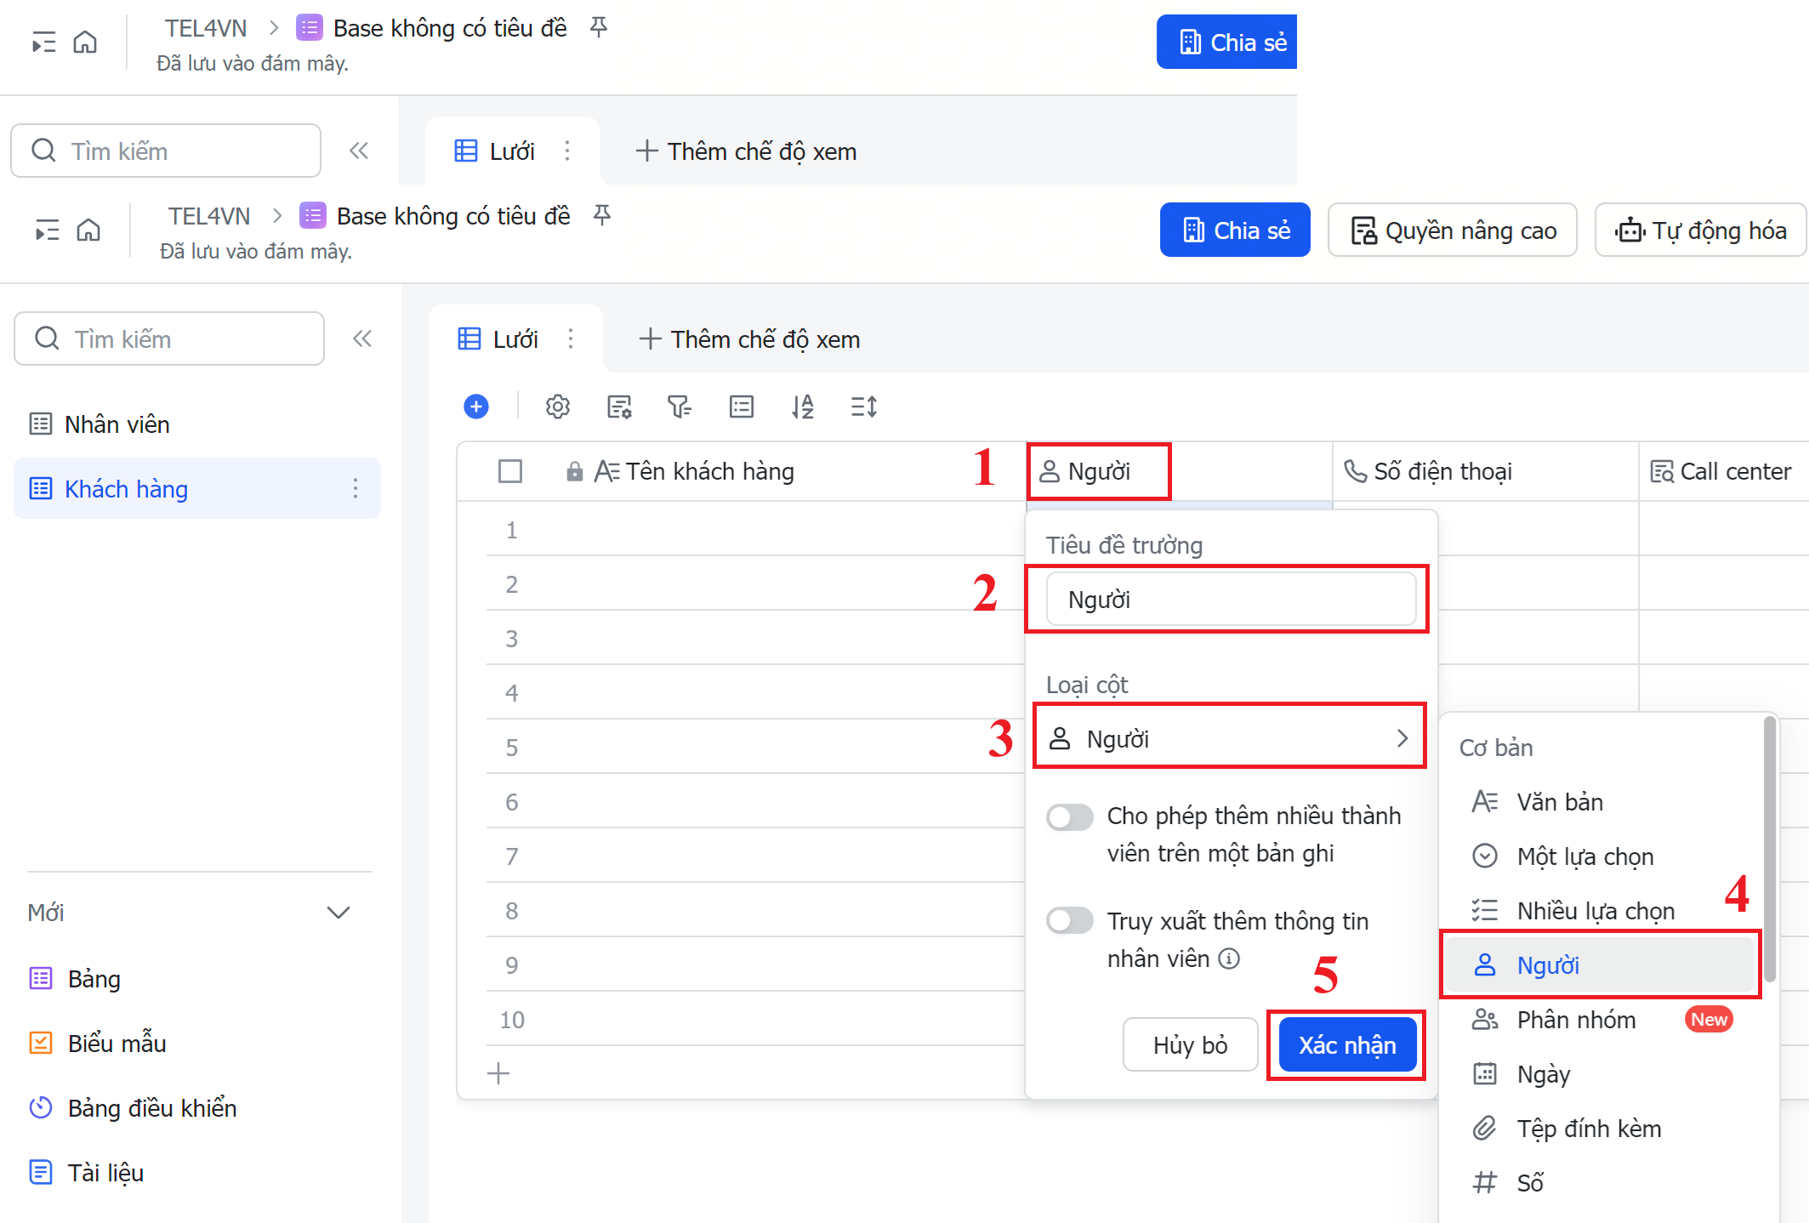Open the grid settings gear icon
This screenshot has height=1223, width=1809.
tap(558, 407)
